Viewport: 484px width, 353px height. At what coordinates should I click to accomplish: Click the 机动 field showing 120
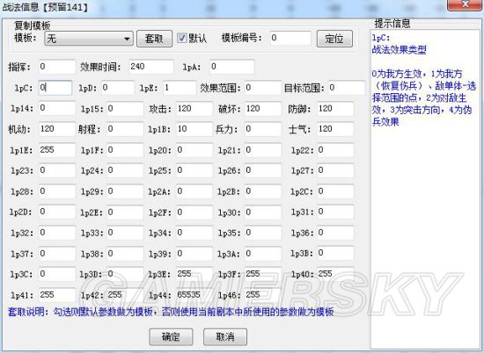[x=57, y=129]
